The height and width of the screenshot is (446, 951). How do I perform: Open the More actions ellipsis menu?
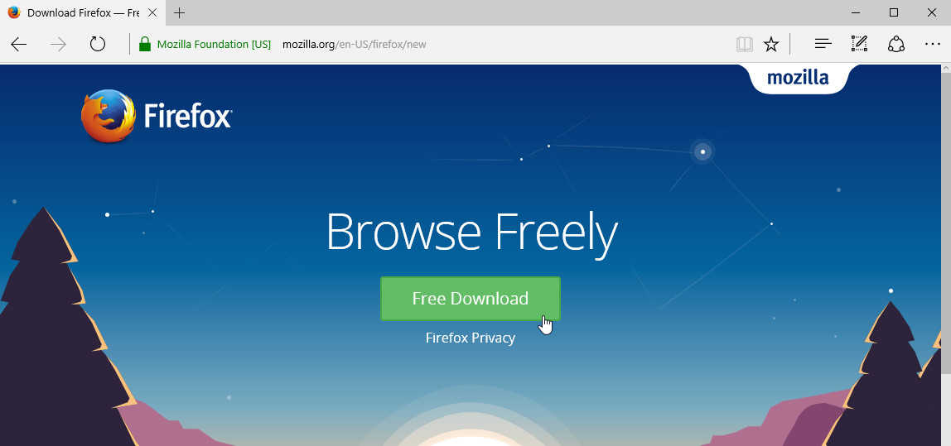(932, 44)
